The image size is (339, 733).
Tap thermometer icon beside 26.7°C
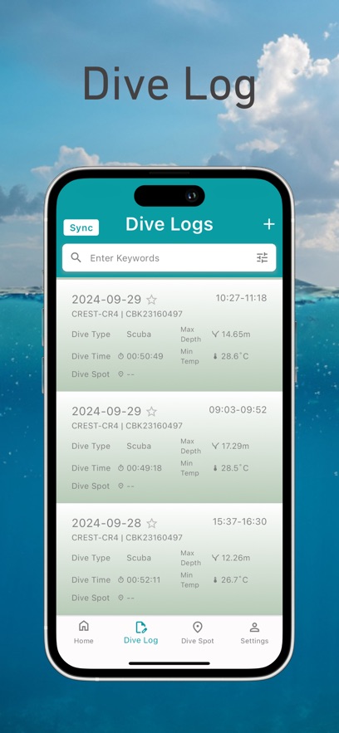pyautogui.click(x=215, y=579)
